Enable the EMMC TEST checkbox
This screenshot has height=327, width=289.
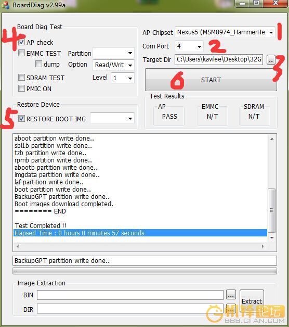click(21, 53)
